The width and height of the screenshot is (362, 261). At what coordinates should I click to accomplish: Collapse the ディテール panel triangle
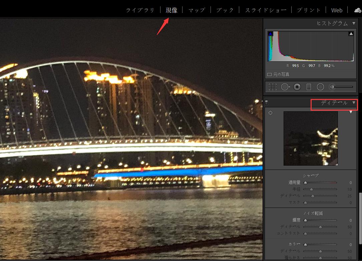point(354,103)
